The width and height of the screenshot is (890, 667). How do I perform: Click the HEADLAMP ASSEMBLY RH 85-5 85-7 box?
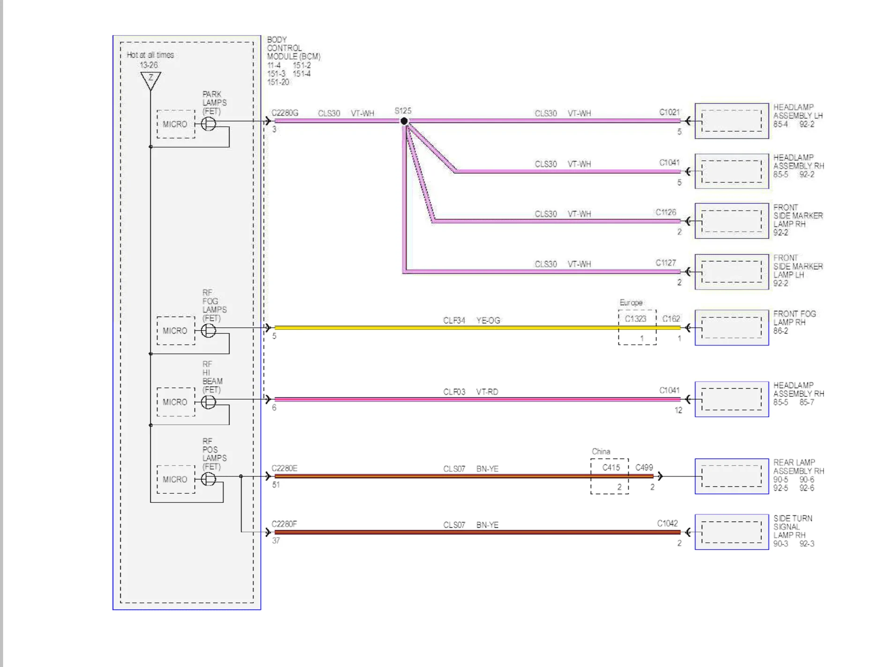coord(732,399)
